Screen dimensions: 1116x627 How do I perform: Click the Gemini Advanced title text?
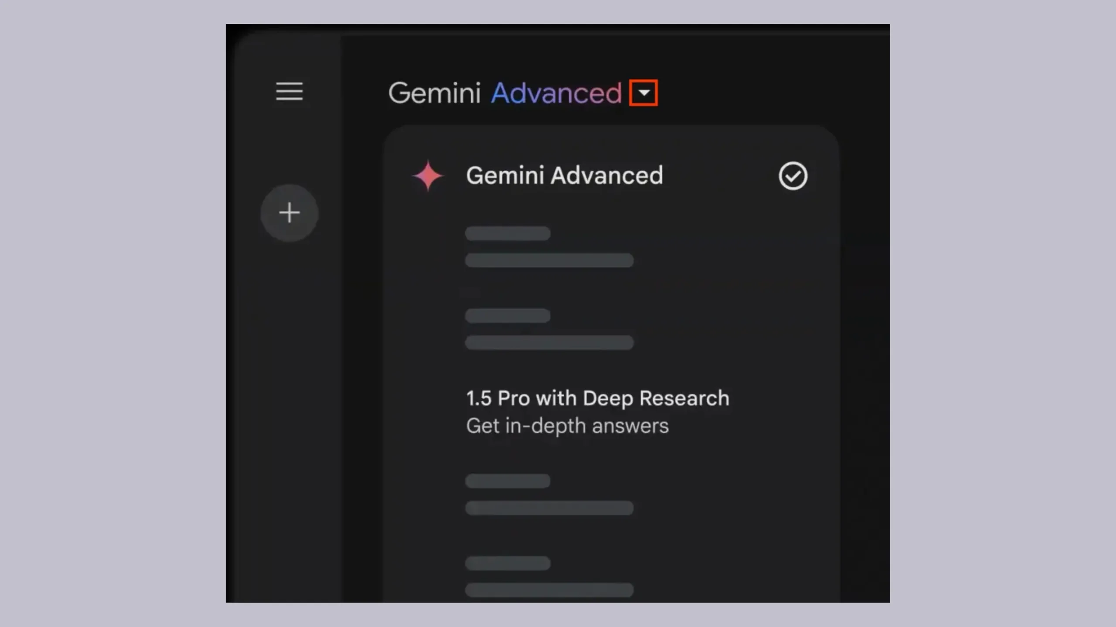coord(505,93)
